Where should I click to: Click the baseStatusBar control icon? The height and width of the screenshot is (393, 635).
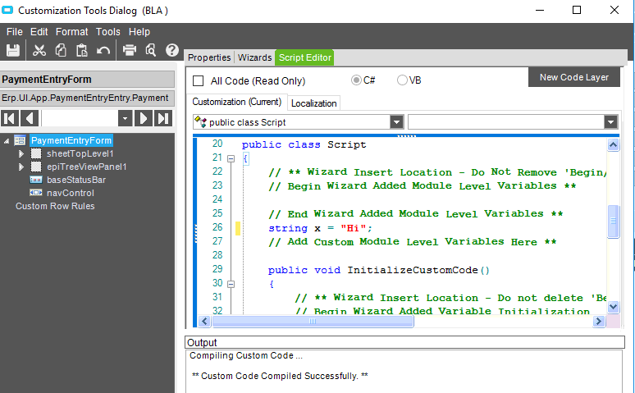click(x=36, y=180)
